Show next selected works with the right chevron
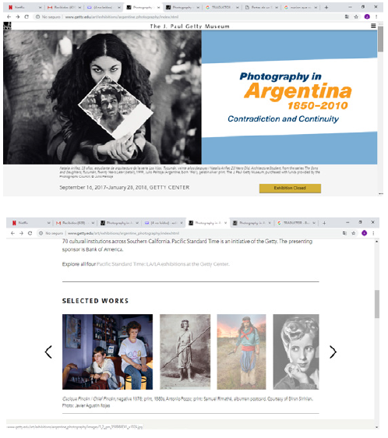The height and width of the screenshot is (438, 388). pos(333,352)
